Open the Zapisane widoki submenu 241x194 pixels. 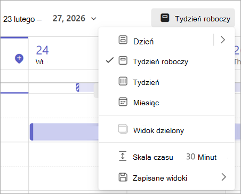click(x=166, y=178)
